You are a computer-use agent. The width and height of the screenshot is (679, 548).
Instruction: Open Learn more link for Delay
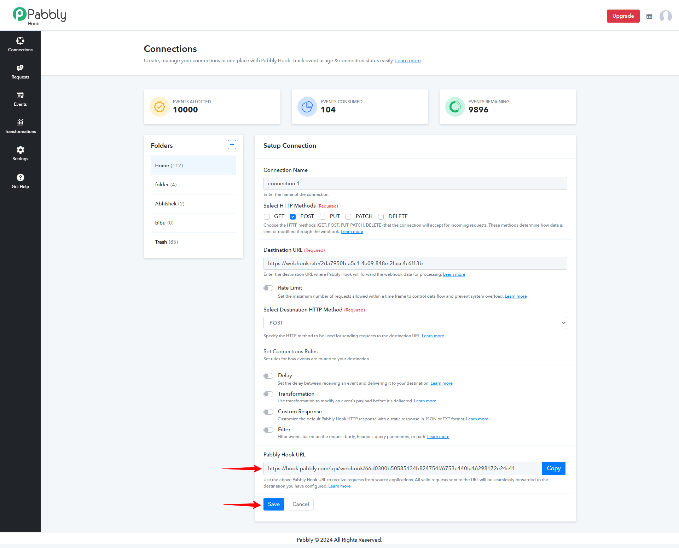click(x=441, y=384)
